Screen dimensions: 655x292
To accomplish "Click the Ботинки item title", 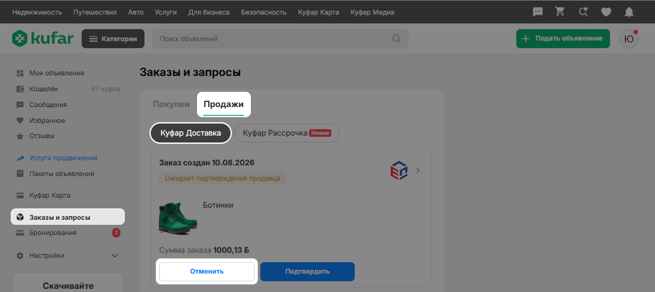I will (218, 205).
